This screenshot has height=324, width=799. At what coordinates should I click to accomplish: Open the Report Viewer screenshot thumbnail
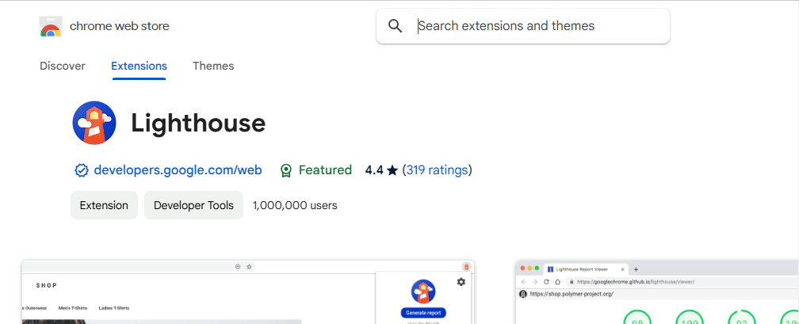[x=657, y=292]
